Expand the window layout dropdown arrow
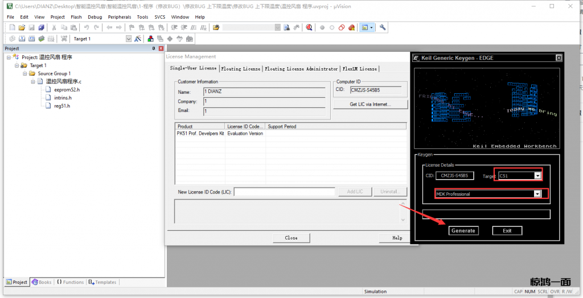The width and height of the screenshot is (583, 298). (x=372, y=27)
